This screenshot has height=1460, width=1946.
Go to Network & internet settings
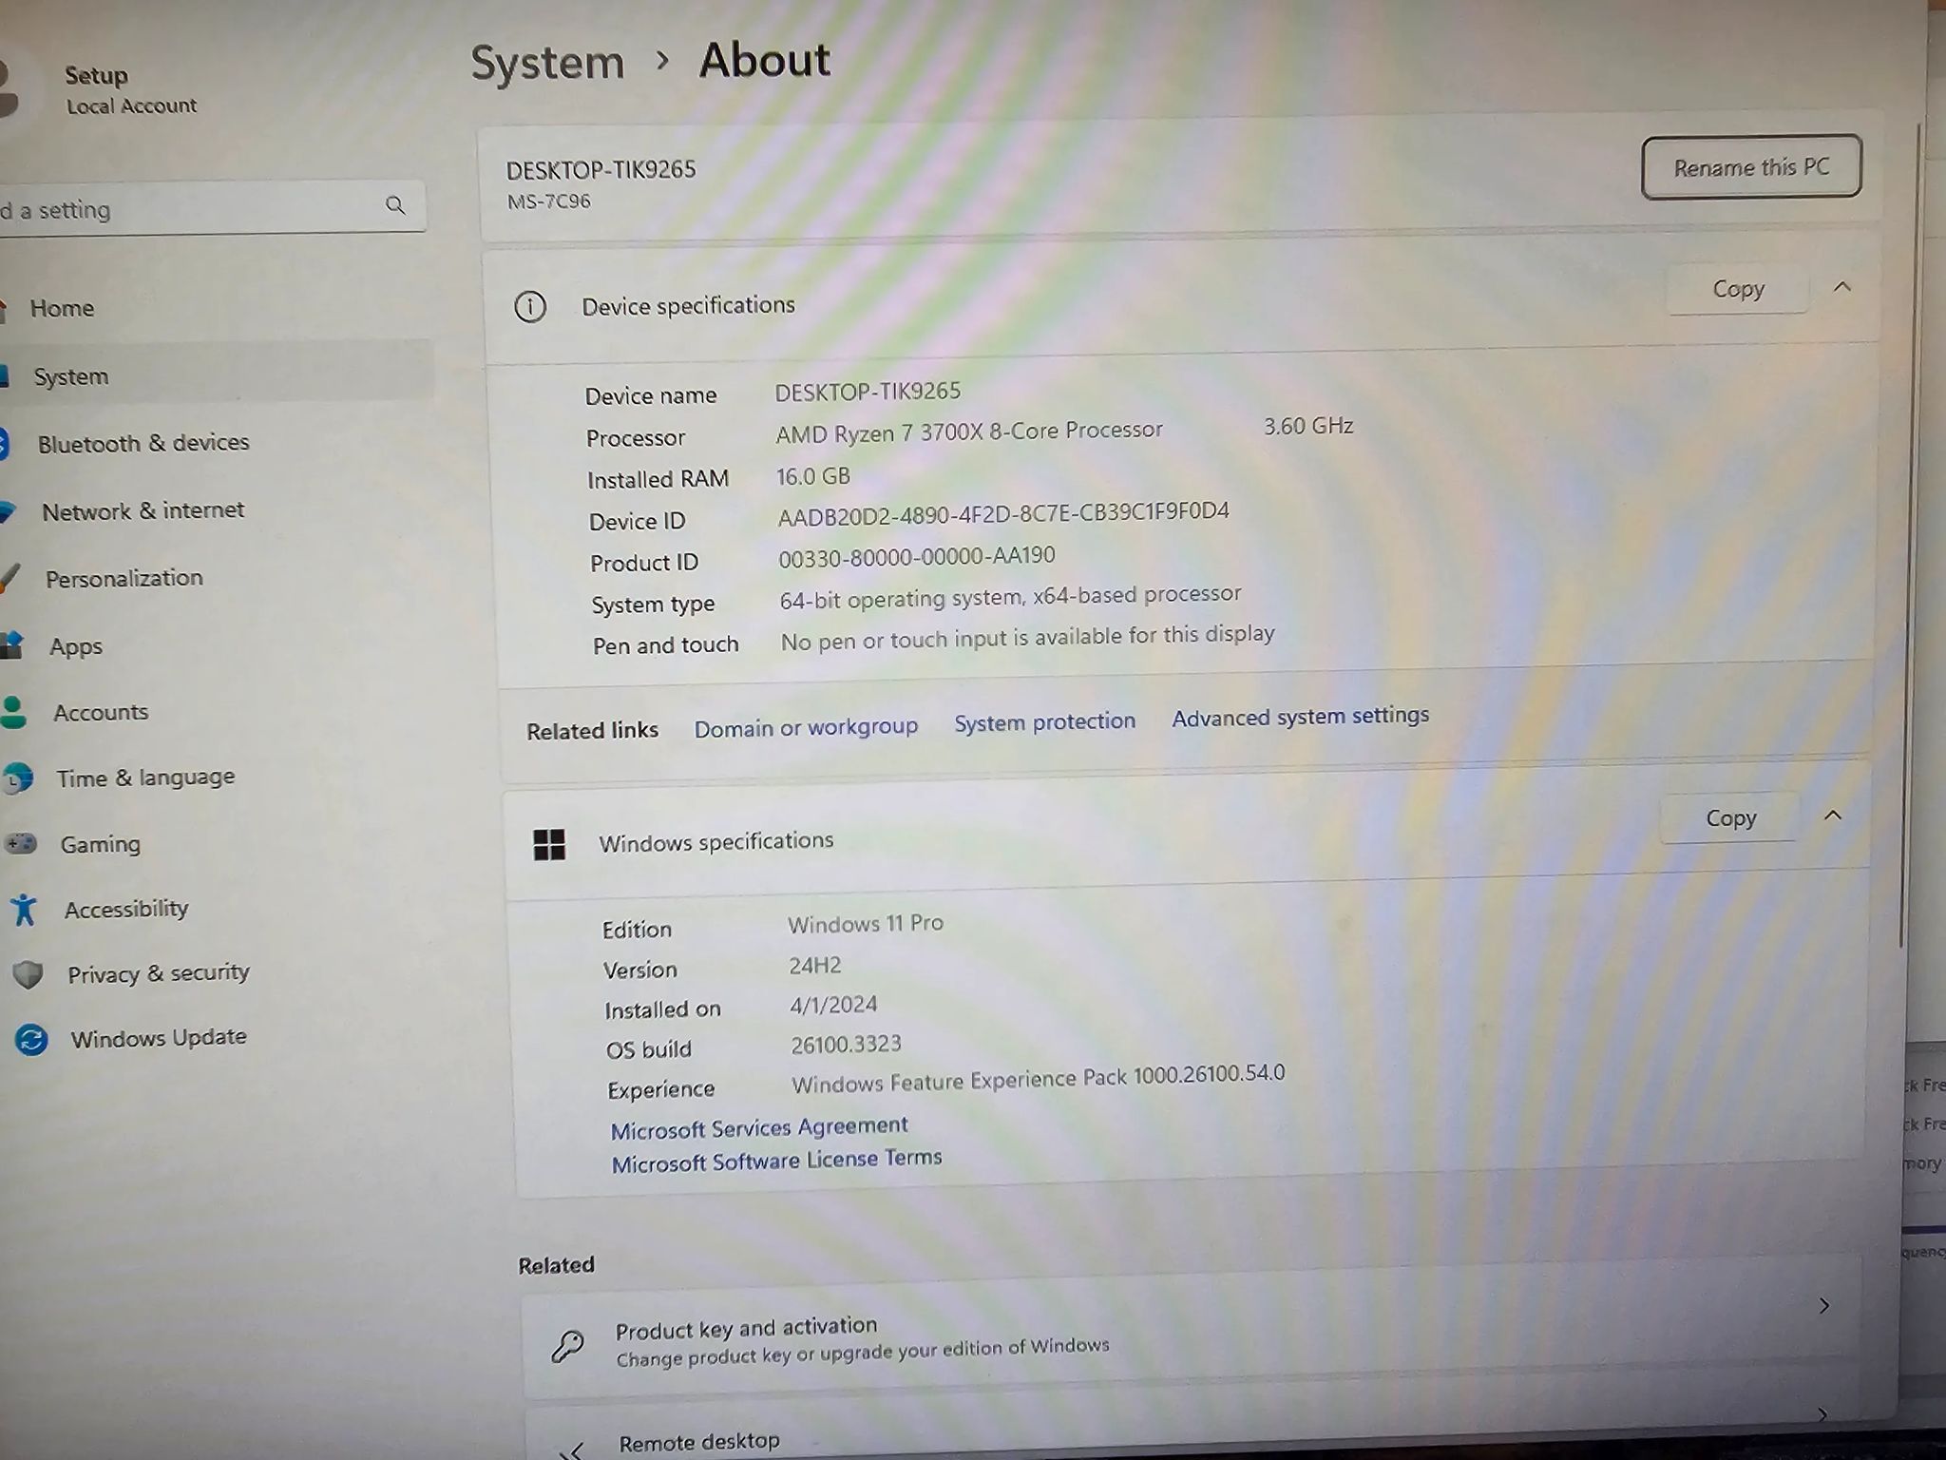143,510
